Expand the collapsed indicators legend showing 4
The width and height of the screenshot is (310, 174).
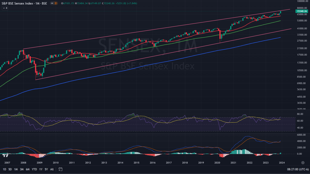[x=5, y=8]
